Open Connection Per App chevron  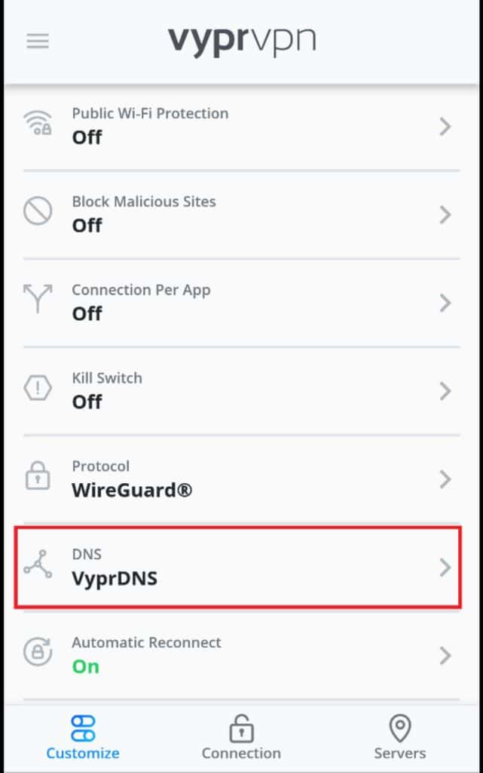(445, 303)
